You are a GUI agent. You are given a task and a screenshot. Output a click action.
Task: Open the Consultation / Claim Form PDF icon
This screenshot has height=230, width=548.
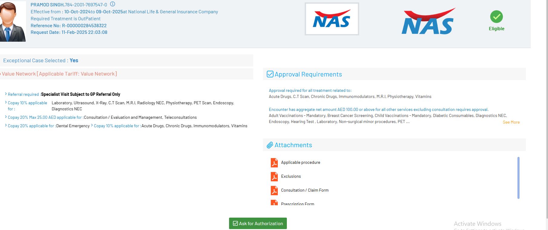click(x=274, y=190)
